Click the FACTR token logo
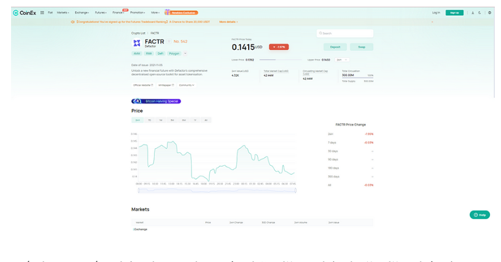This screenshot has width=501, height=262. point(137,43)
